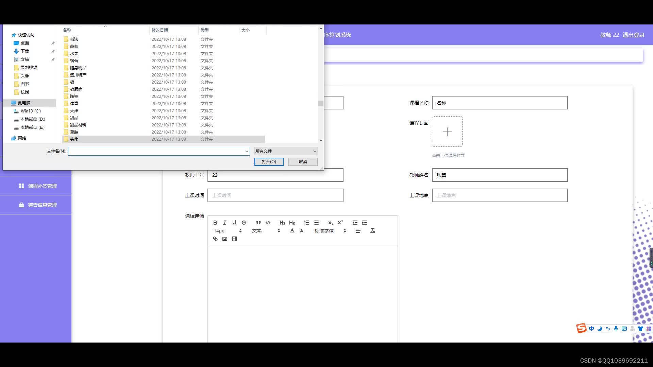Open the text background color picker
Image resolution: width=653 pixels, height=367 pixels.
click(x=302, y=231)
